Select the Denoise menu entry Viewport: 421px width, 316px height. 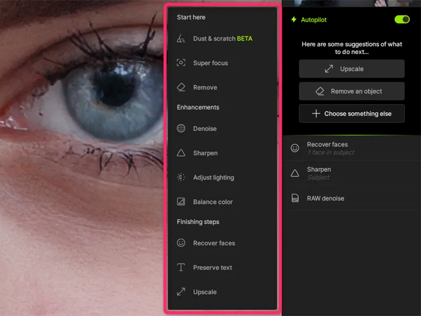[205, 129]
